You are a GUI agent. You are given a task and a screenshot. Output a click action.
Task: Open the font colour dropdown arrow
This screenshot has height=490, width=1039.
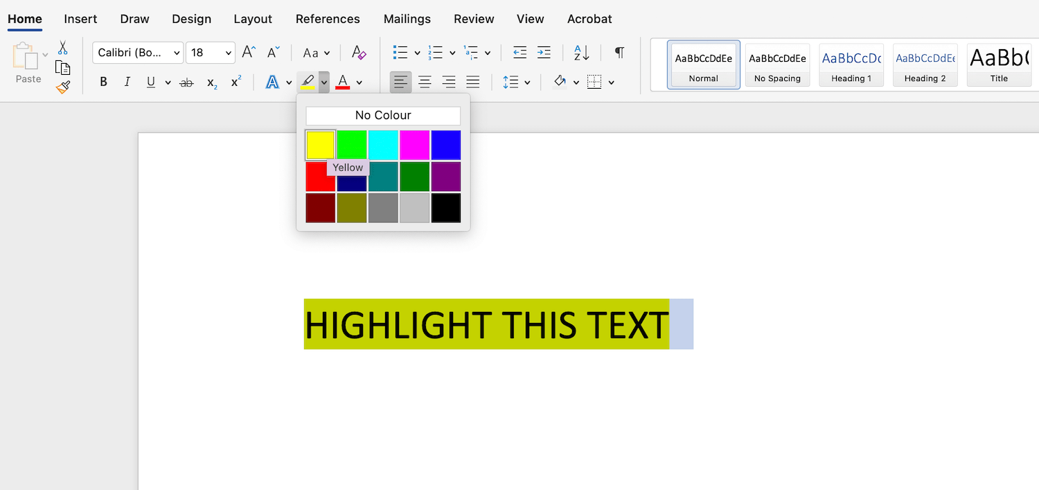click(x=359, y=82)
